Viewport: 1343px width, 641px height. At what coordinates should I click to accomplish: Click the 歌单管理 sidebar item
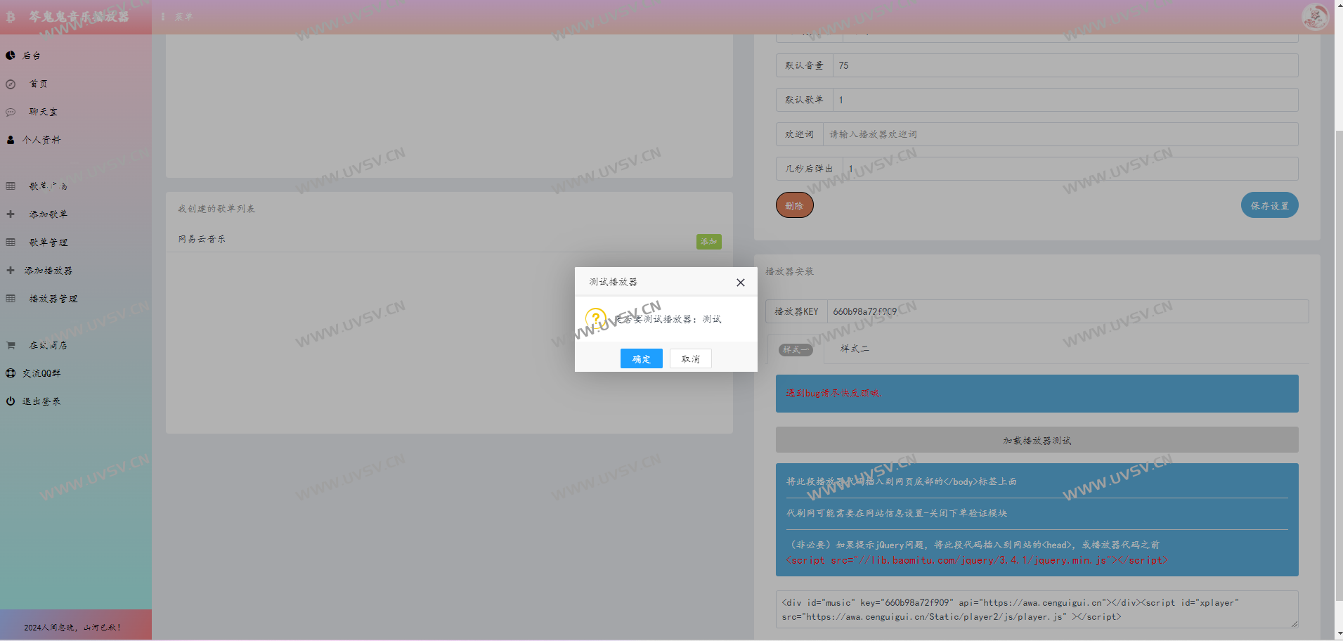click(48, 242)
